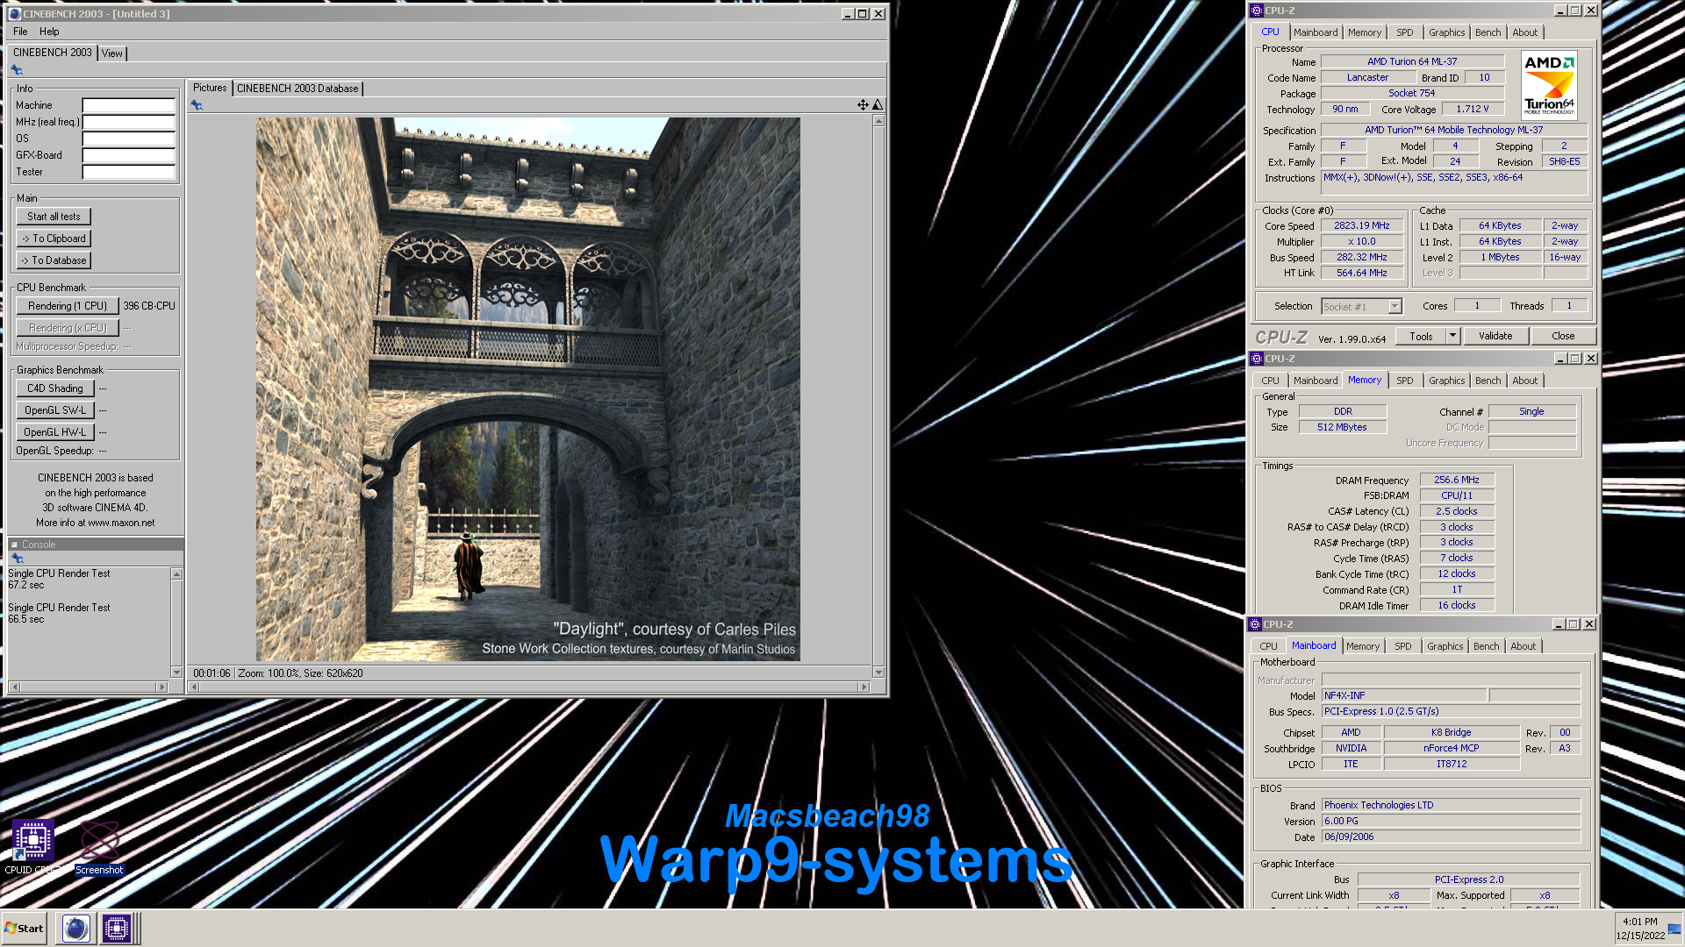Click the move/pan icon in picture viewer

click(863, 105)
